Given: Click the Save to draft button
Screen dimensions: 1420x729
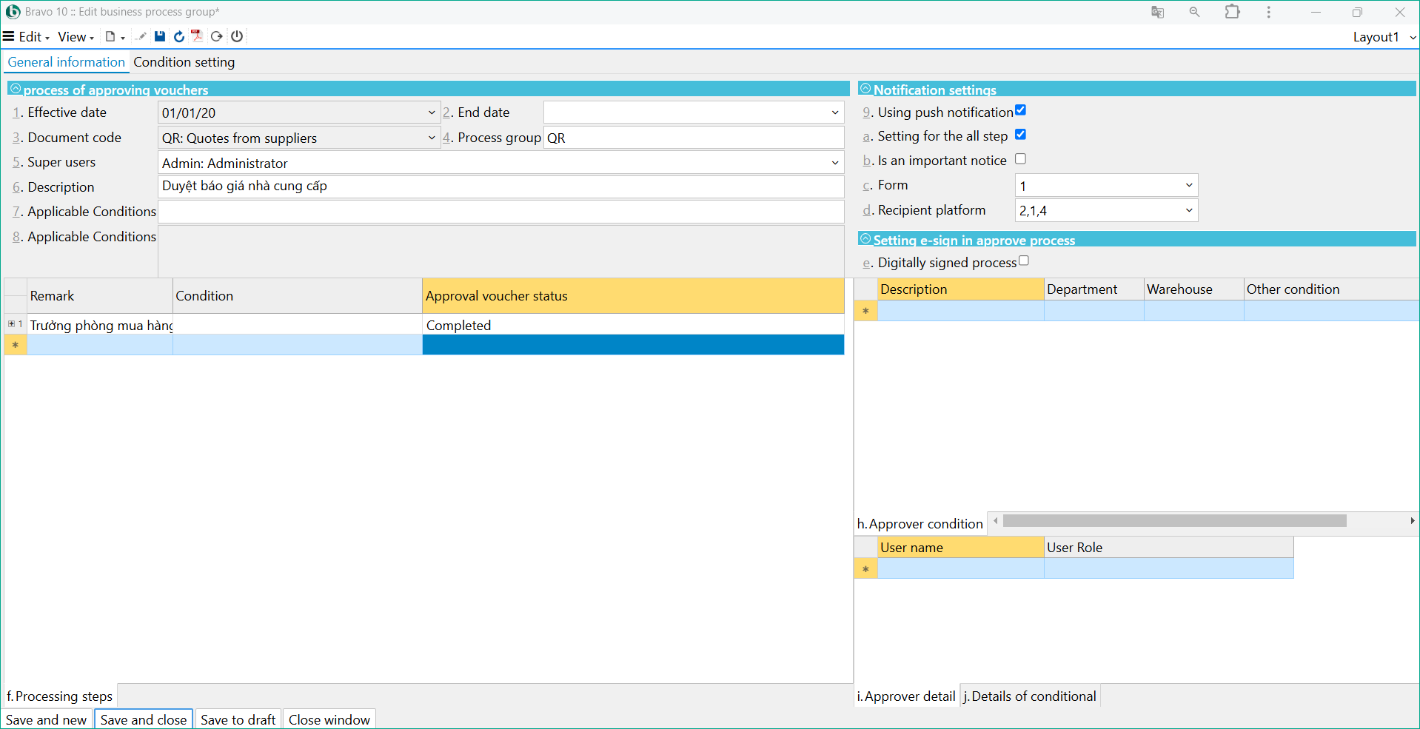Looking at the screenshot, I should click(238, 719).
